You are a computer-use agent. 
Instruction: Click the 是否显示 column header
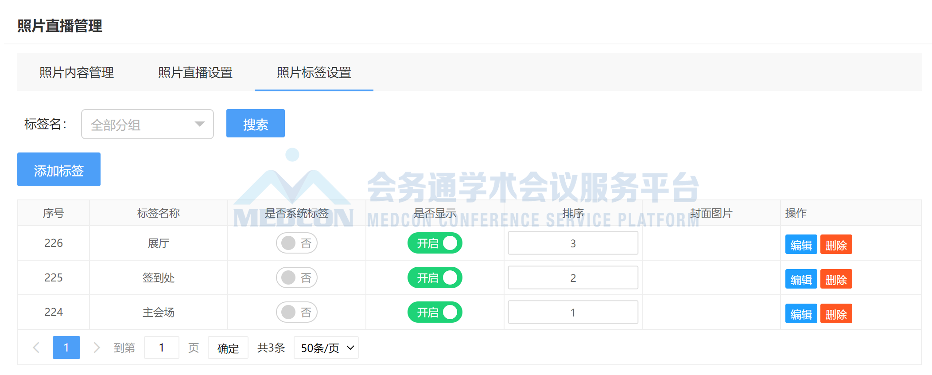pos(435,213)
